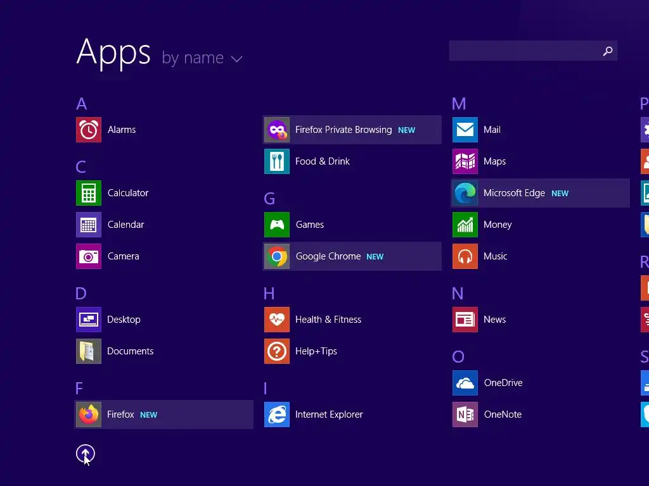Click the 'OneDrive' label text
Screen dimensions: 649x486
pos(503,383)
